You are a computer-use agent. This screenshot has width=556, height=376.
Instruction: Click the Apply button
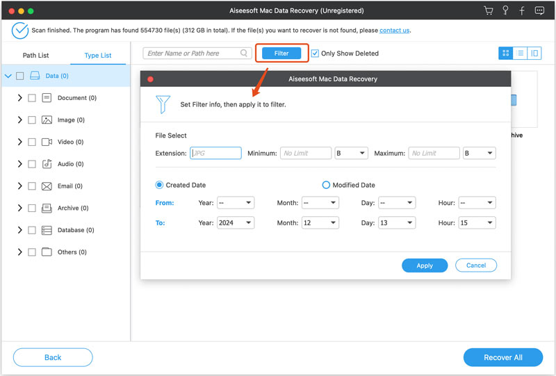425,265
